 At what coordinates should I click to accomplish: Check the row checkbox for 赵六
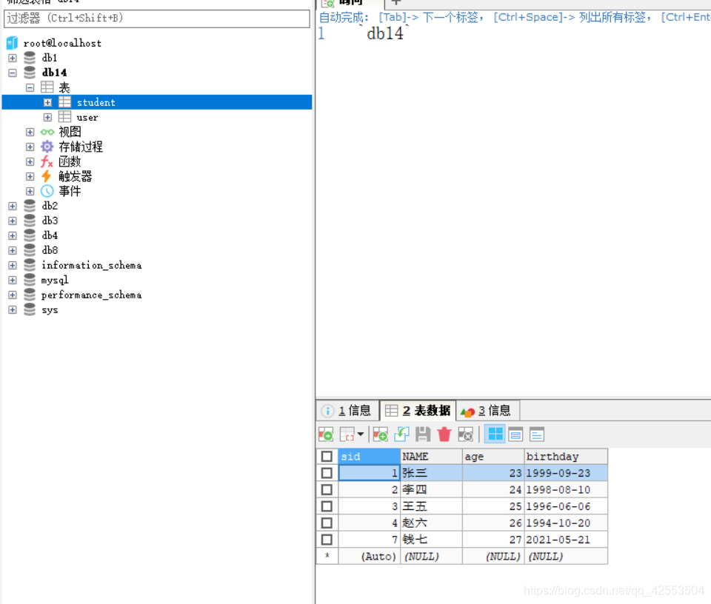coord(327,523)
